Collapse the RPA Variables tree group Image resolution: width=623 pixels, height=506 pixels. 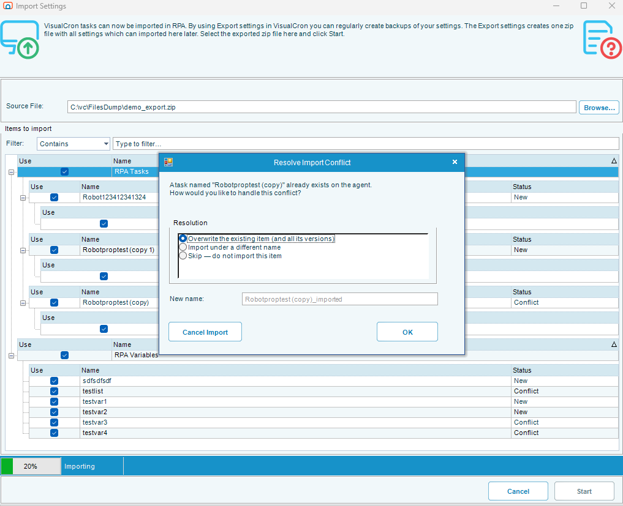pos(11,356)
